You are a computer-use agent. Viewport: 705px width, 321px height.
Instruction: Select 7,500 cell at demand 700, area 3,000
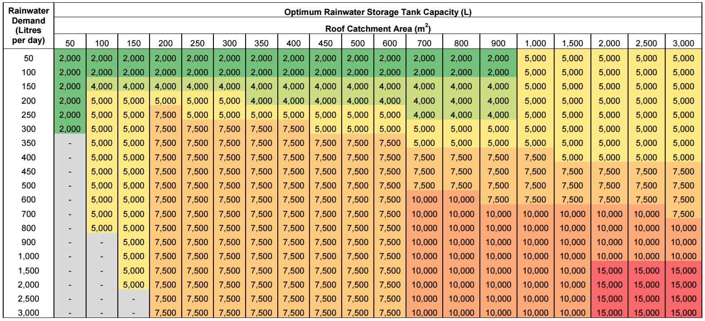point(683,214)
